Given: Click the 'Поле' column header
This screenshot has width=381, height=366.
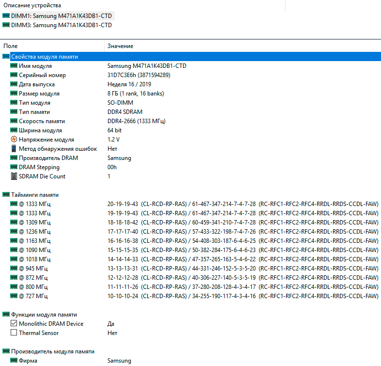Looking at the screenshot, I should coord(11,46).
